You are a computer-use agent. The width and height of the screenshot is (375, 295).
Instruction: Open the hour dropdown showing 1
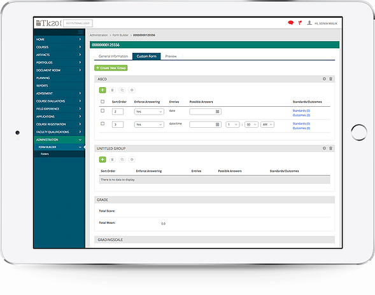(x=232, y=125)
